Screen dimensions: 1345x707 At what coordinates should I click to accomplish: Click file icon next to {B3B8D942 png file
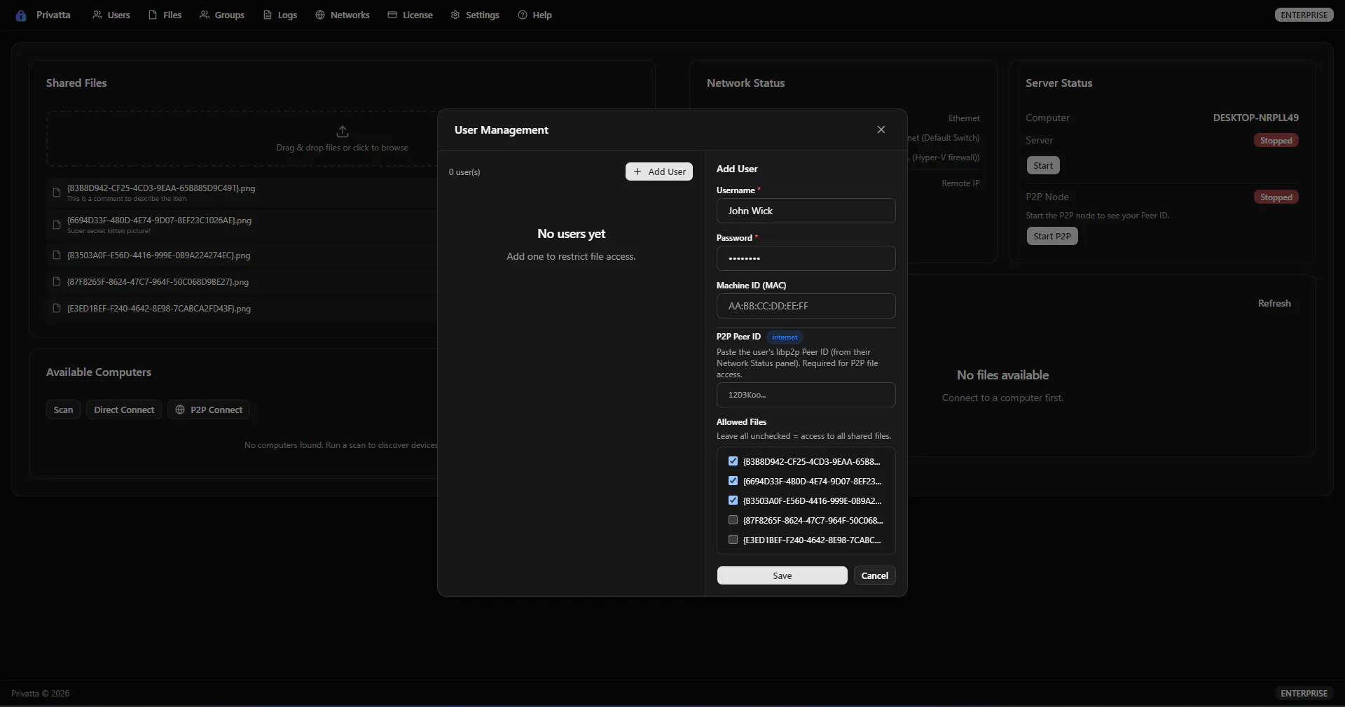[x=57, y=192]
